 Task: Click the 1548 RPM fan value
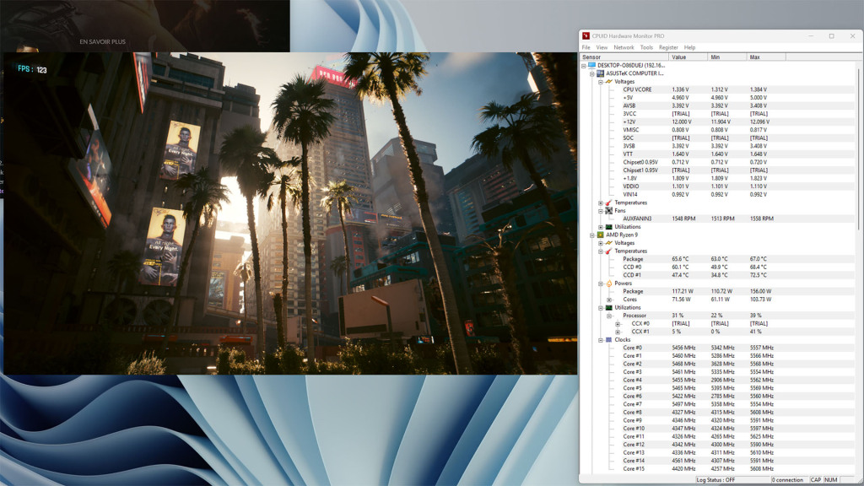(x=683, y=219)
